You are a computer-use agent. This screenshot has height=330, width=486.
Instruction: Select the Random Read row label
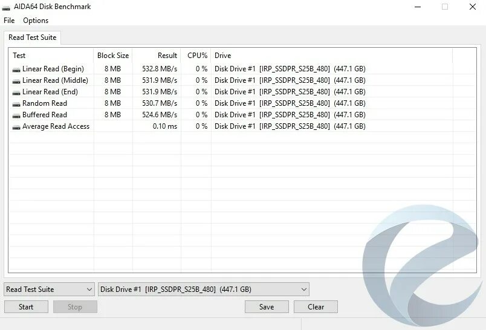click(x=45, y=103)
